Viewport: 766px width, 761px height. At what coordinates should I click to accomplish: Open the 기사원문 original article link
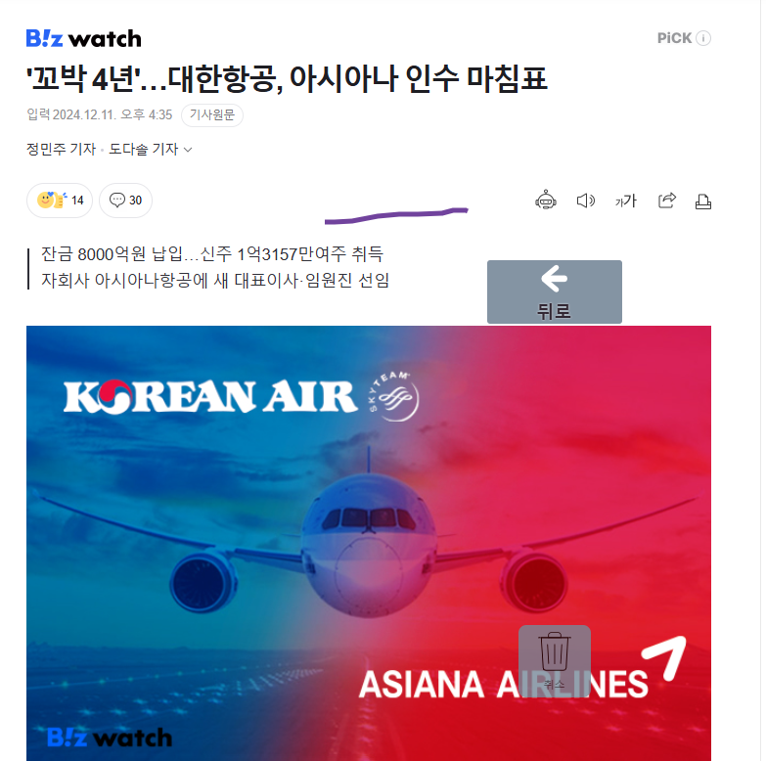pos(212,115)
